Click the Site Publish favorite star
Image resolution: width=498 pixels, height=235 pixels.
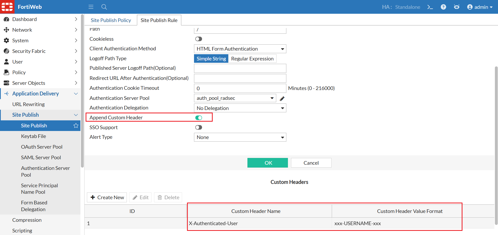pyautogui.click(x=76, y=126)
